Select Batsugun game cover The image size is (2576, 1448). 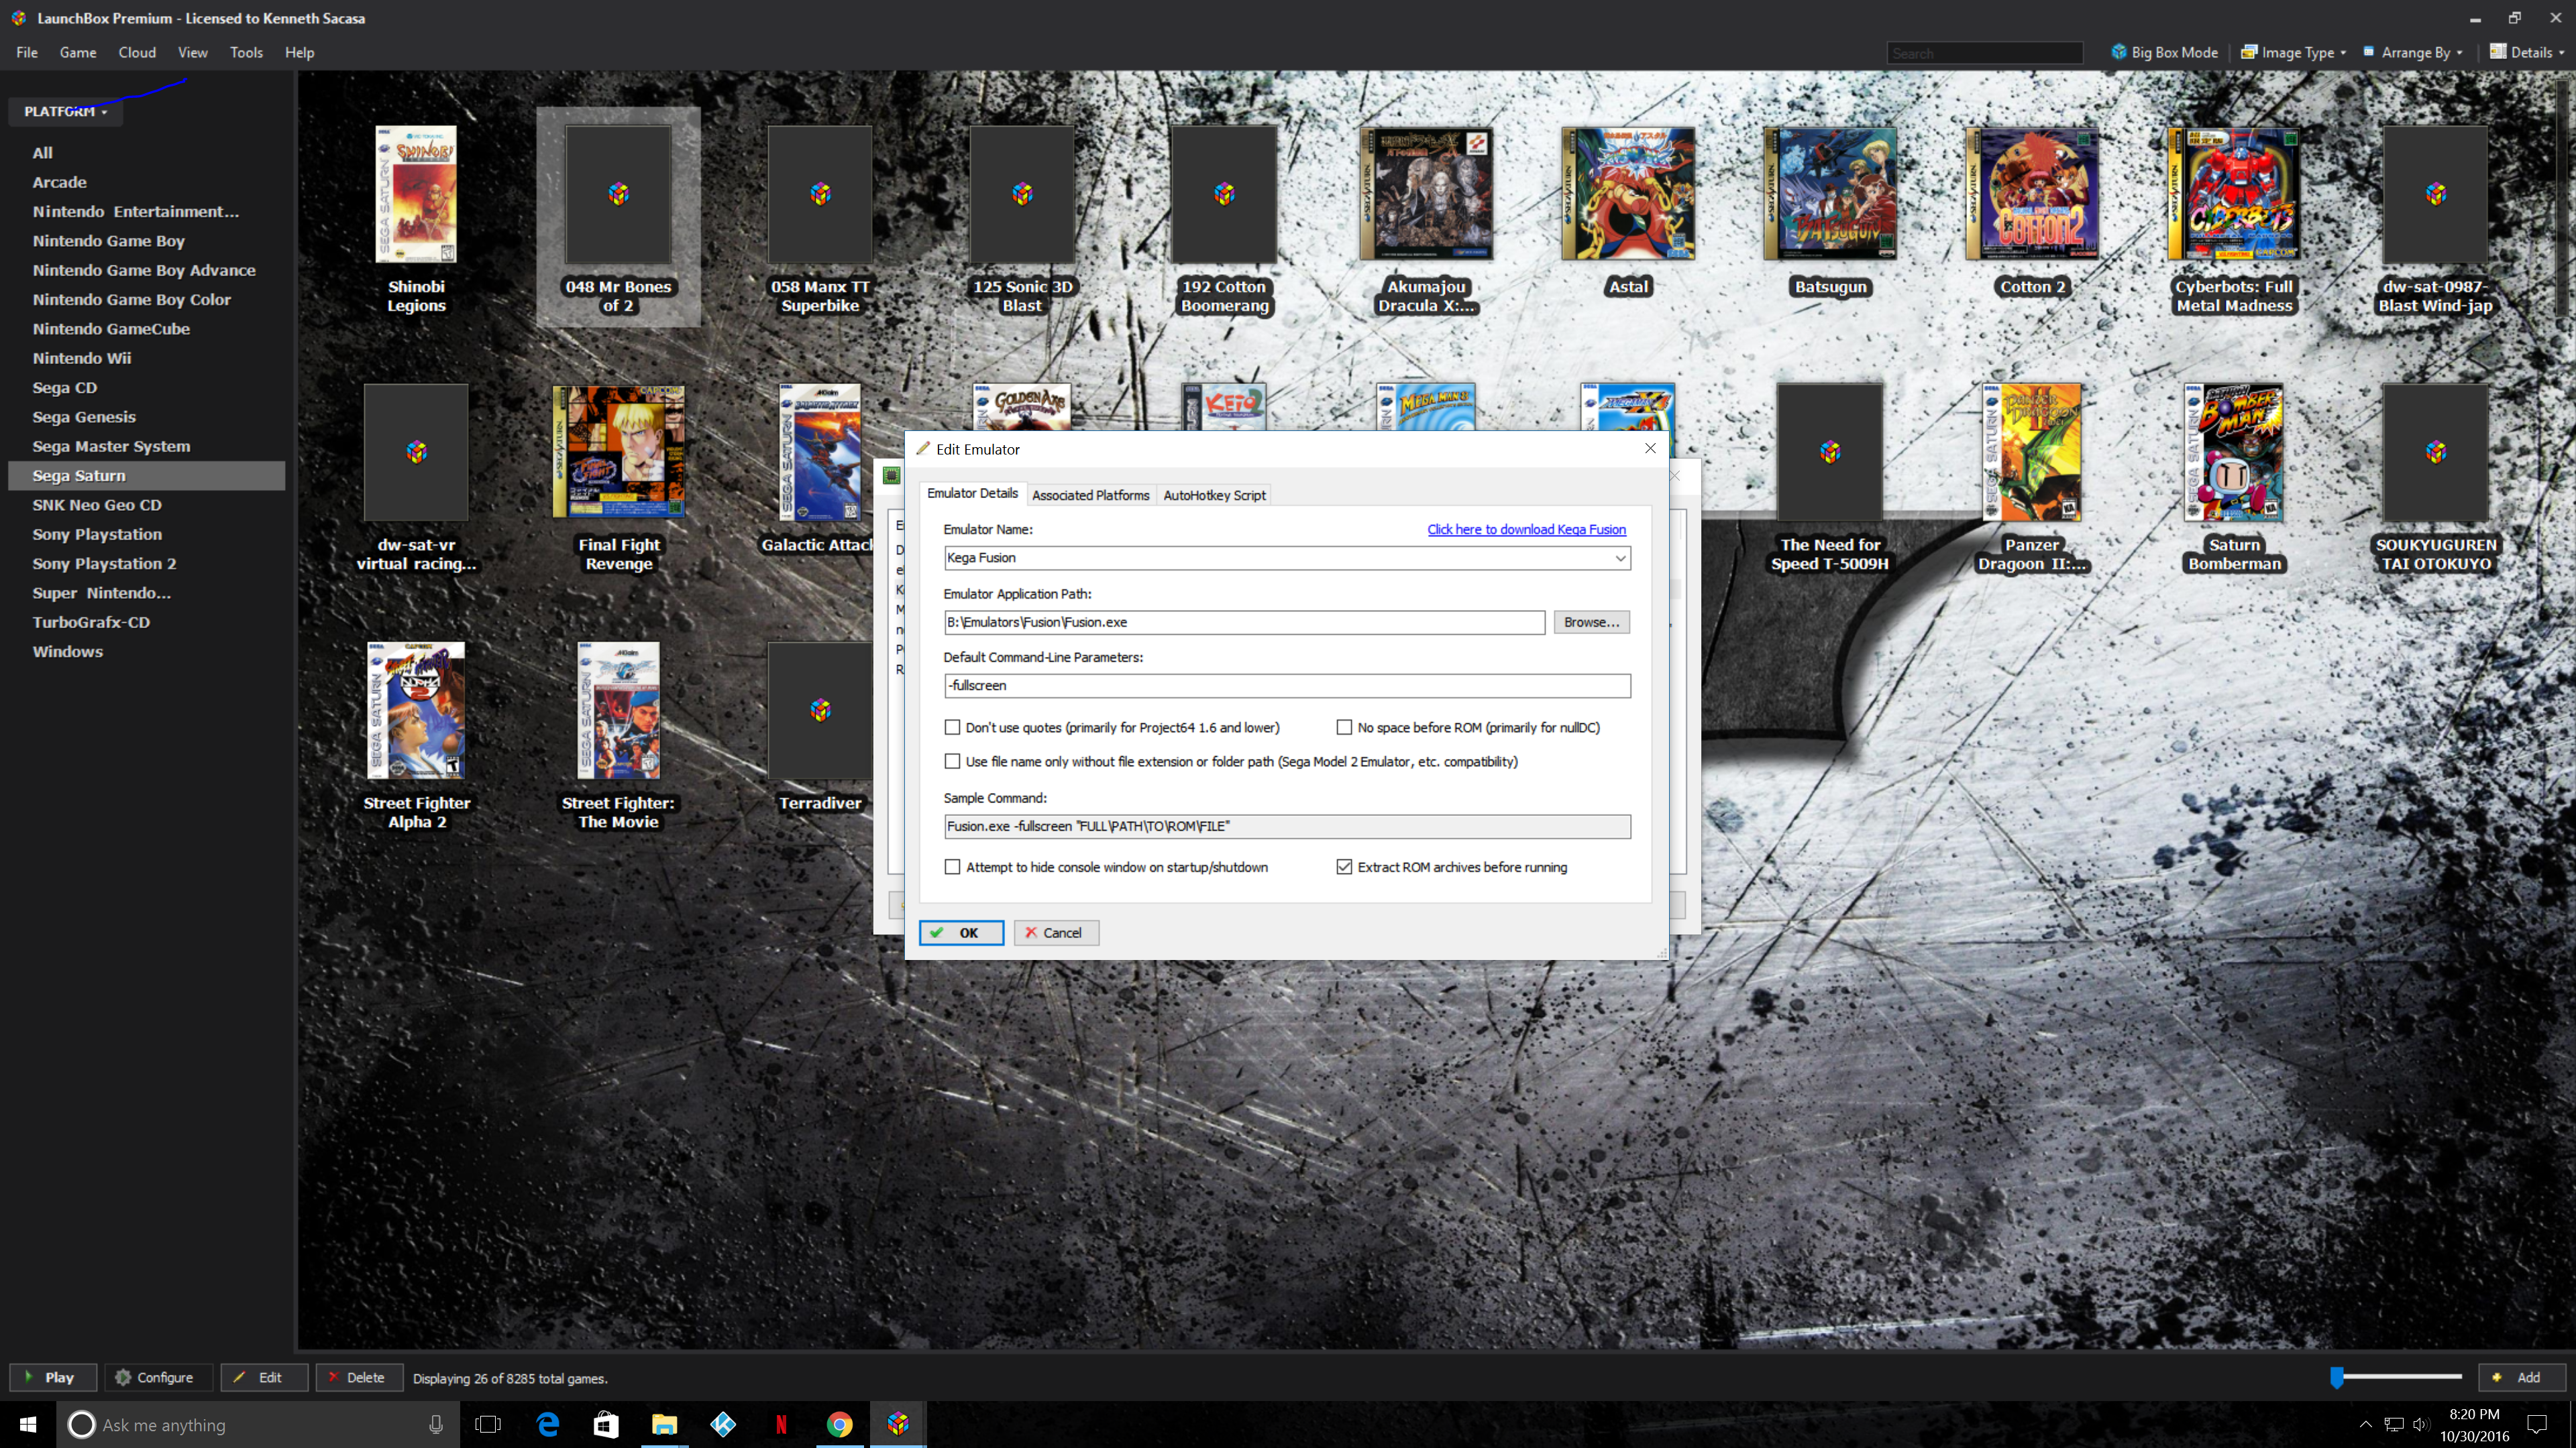[1830, 194]
